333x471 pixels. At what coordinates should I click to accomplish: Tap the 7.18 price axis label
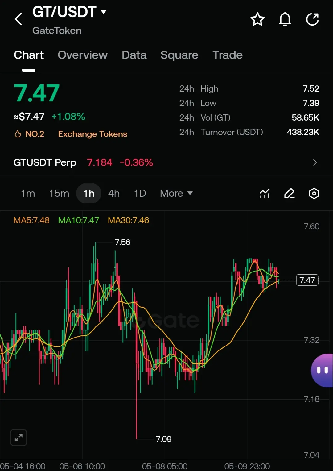[x=311, y=399]
